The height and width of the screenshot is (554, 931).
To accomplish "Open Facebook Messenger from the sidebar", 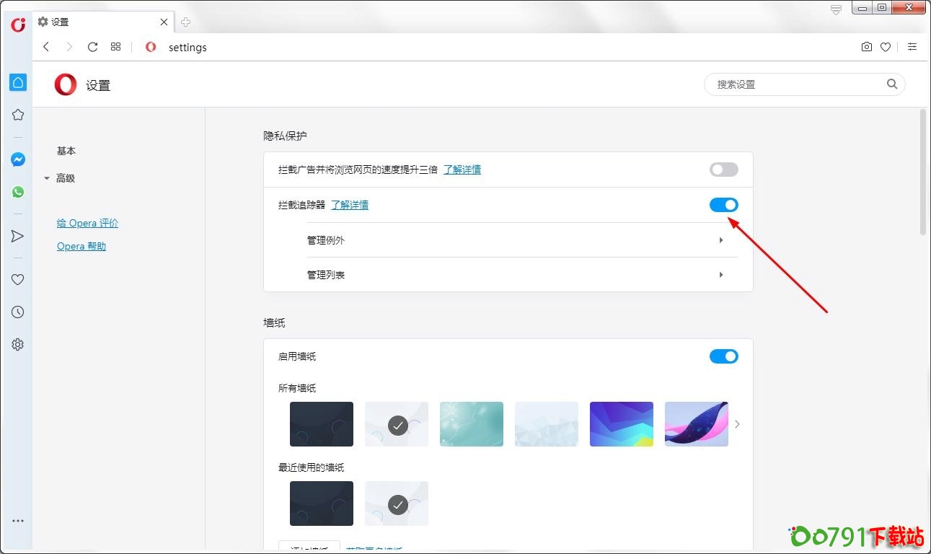I will click(x=18, y=160).
